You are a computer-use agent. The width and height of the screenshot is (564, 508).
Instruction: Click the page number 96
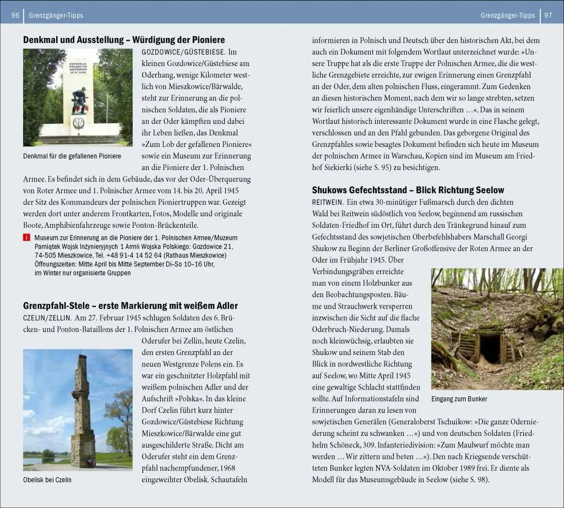(x=15, y=15)
